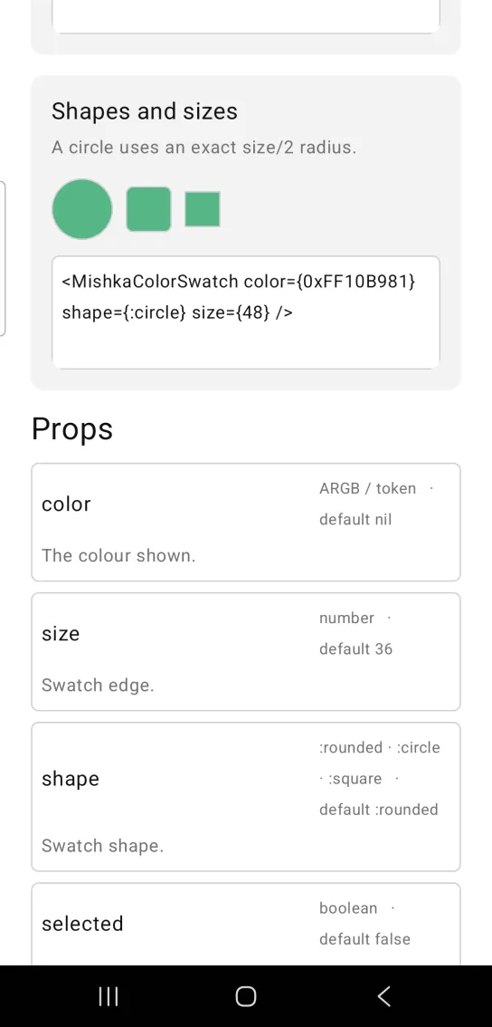Click the Props section heading
The height and width of the screenshot is (1027, 492).
(x=72, y=429)
